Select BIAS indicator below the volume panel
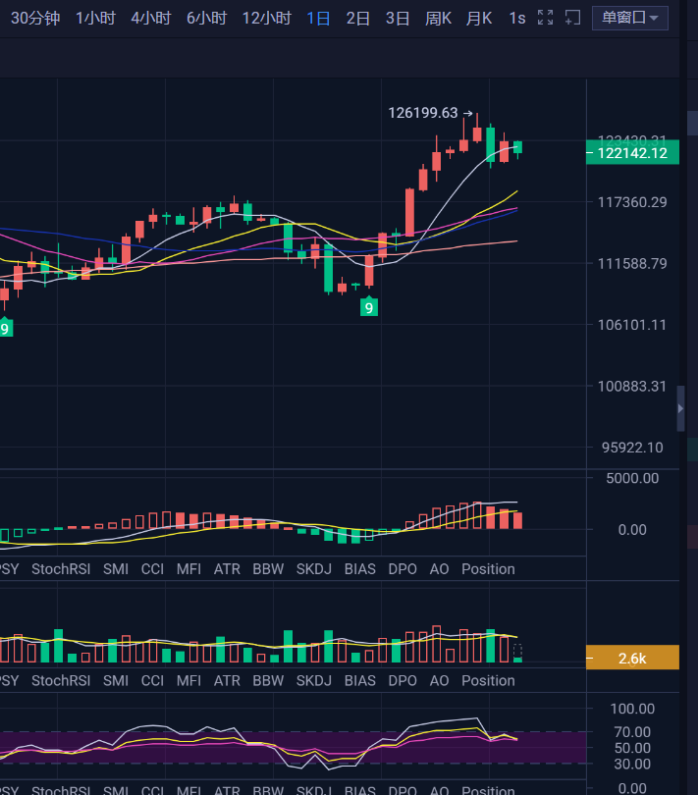Screen dimensions: 698x795 coord(360,681)
